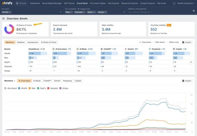Click the Google AI Overviews column icon
The image size is (197, 136).
tap(54, 49)
